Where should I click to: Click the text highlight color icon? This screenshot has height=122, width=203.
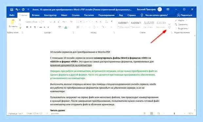(x=60, y=27)
